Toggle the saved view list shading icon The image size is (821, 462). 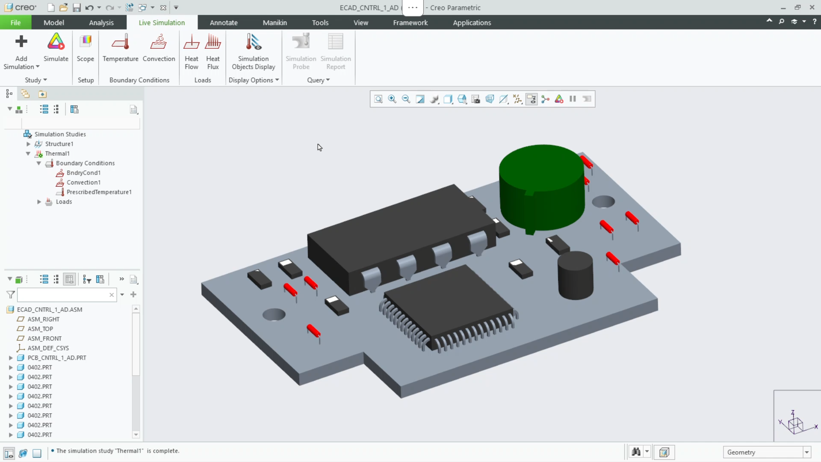click(x=448, y=99)
